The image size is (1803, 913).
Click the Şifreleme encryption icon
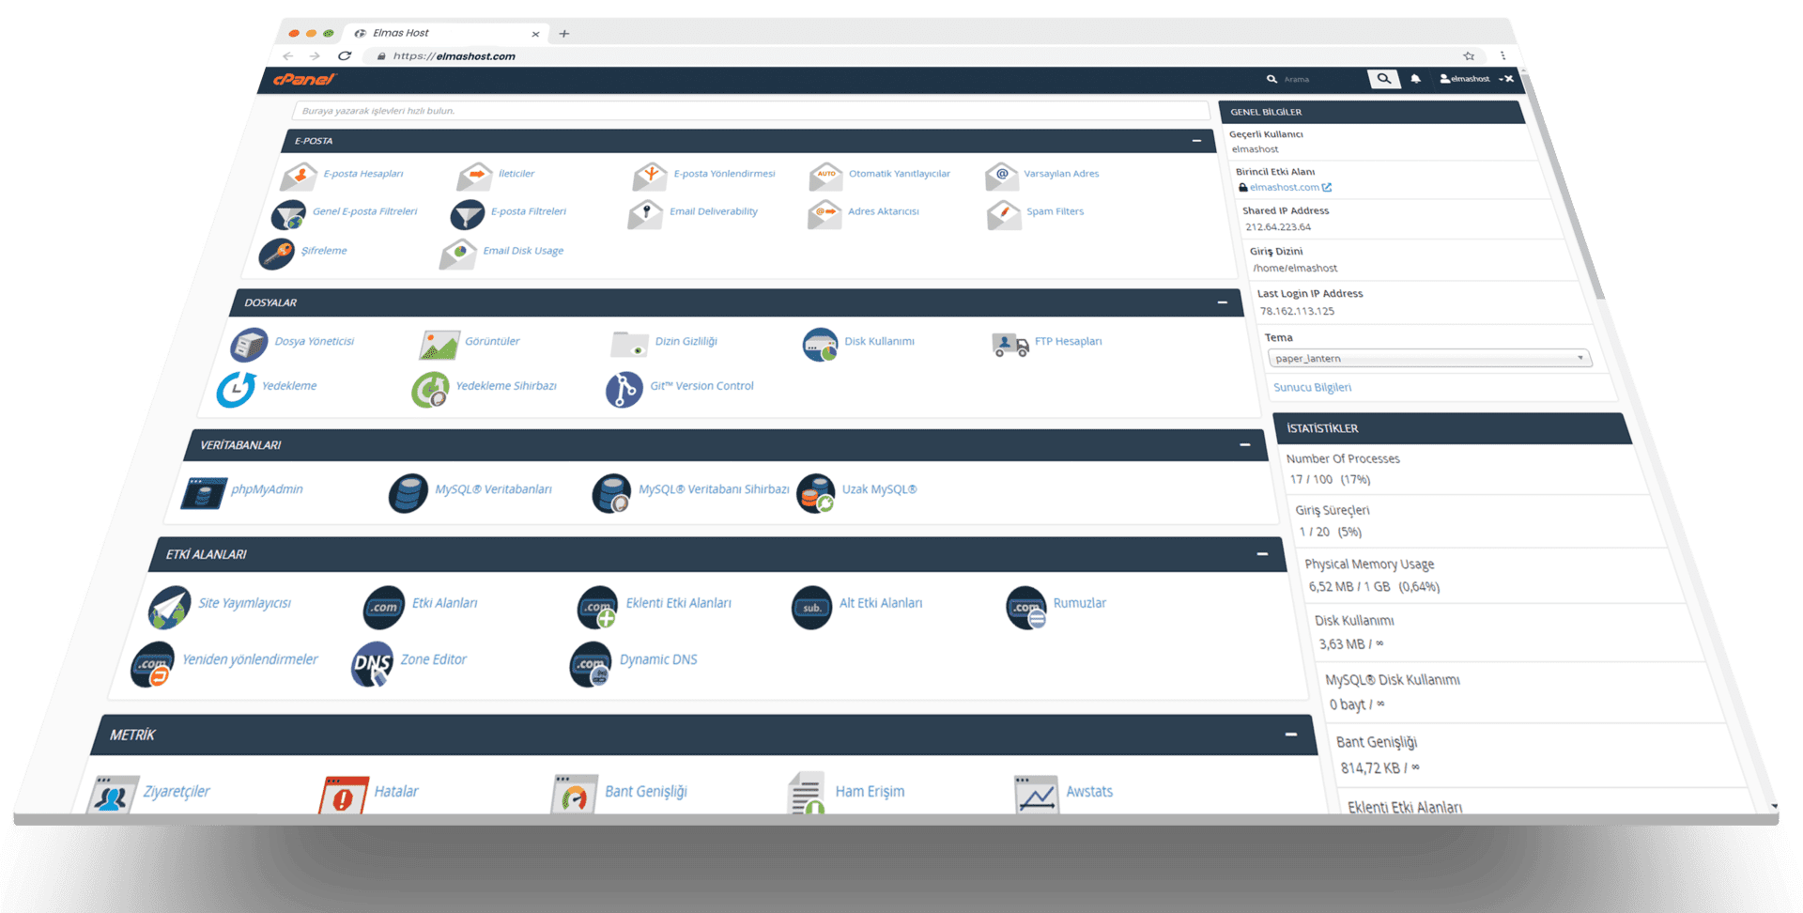(x=277, y=254)
